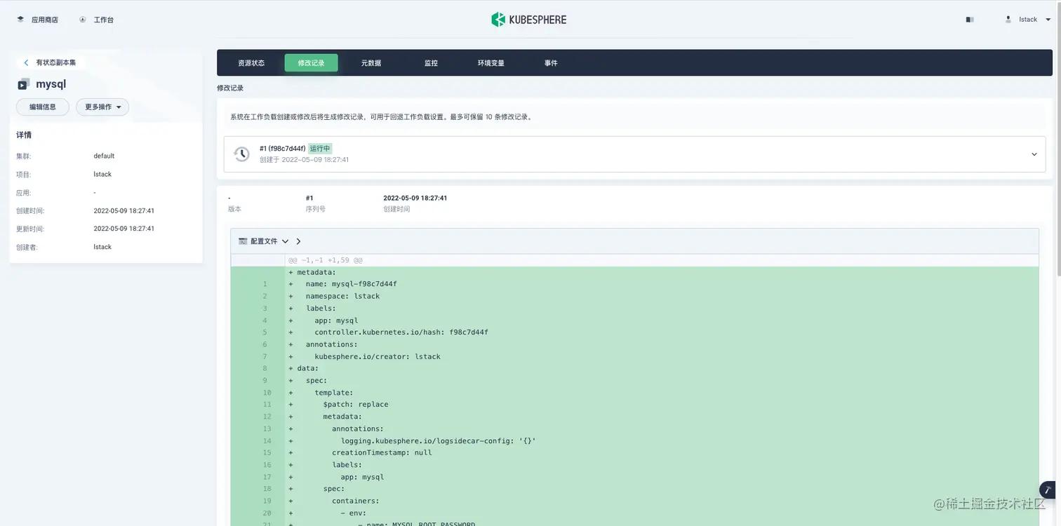This screenshot has height=526, width=1061.
Task: Click diff line number 20
Action: (267, 513)
